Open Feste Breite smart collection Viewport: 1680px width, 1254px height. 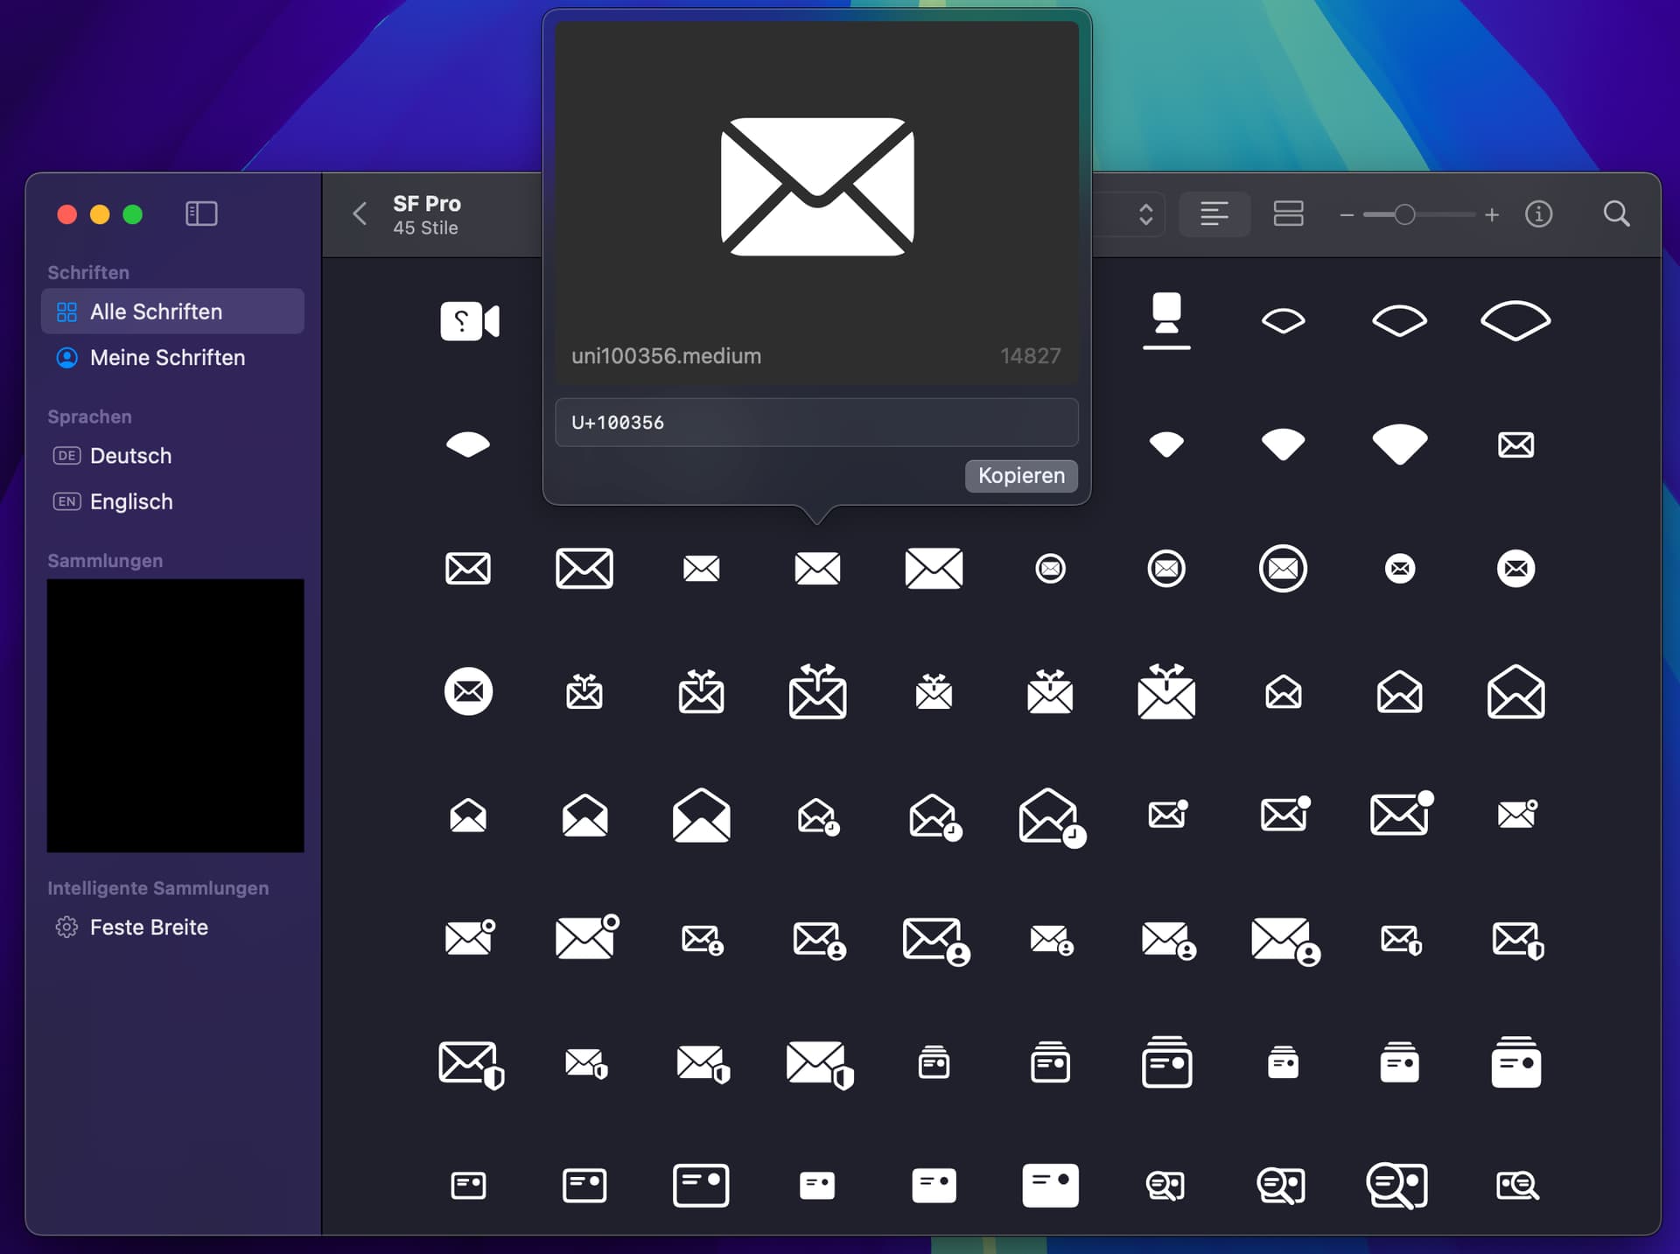click(149, 927)
